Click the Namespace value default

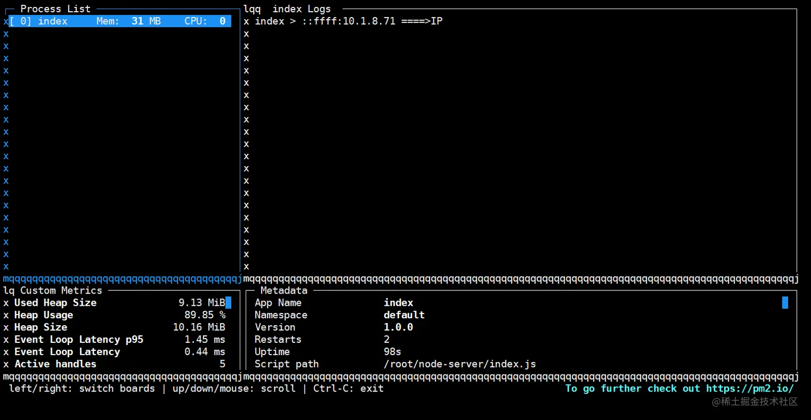pyautogui.click(x=404, y=315)
